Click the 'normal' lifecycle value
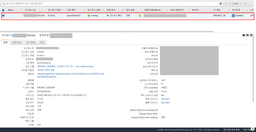Screen dimensions: 256x132 (x=40, y=103)
